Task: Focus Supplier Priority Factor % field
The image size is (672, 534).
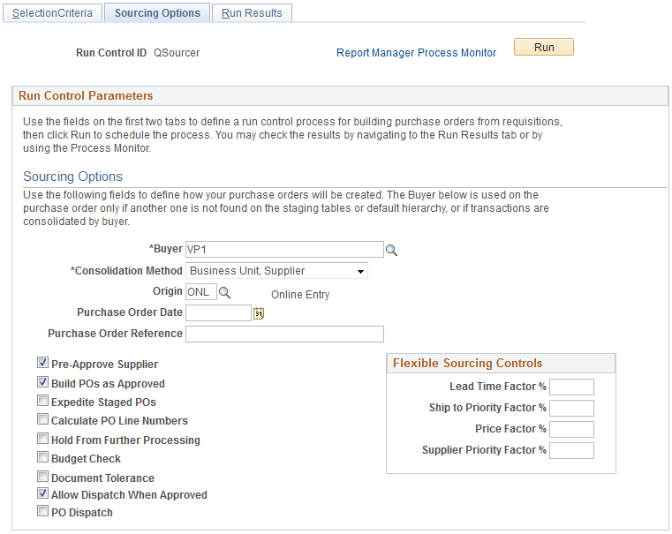Action: tap(571, 450)
